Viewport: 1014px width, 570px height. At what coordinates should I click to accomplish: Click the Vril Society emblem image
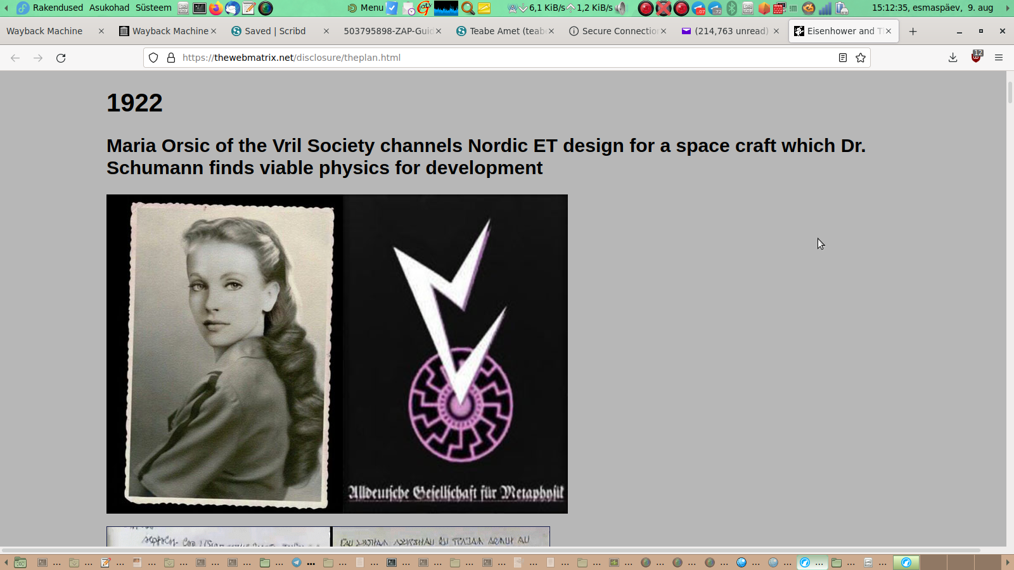pyautogui.click(x=455, y=354)
